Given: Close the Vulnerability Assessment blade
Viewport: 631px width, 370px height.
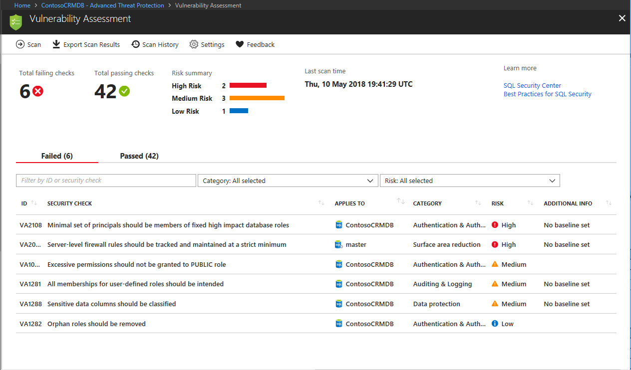Looking at the screenshot, I should point(622,18).
